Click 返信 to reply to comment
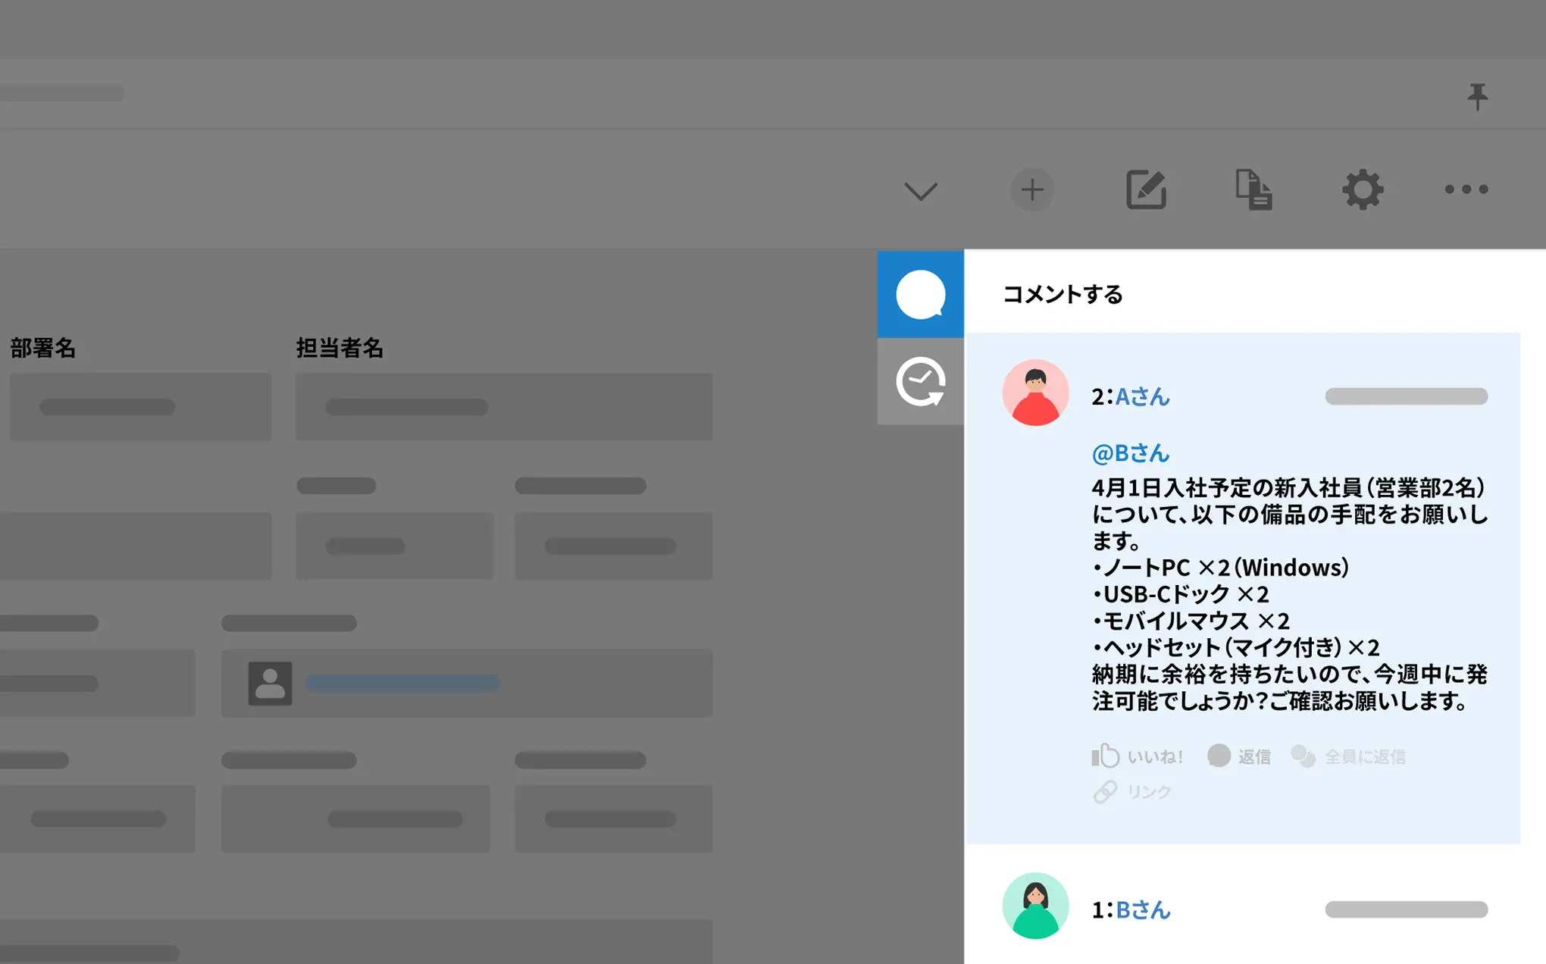The width and height of the screenshot is (1546, 964). pos(1239,756)
